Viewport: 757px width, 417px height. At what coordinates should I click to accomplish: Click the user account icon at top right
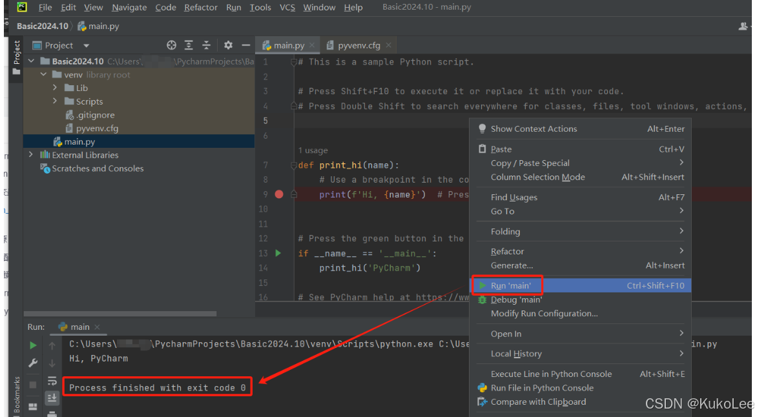[743, 26]
